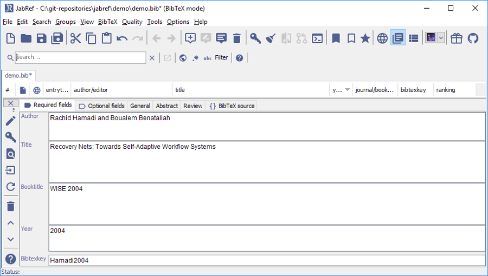Click the Save all libraries icon

click(57, 38)
